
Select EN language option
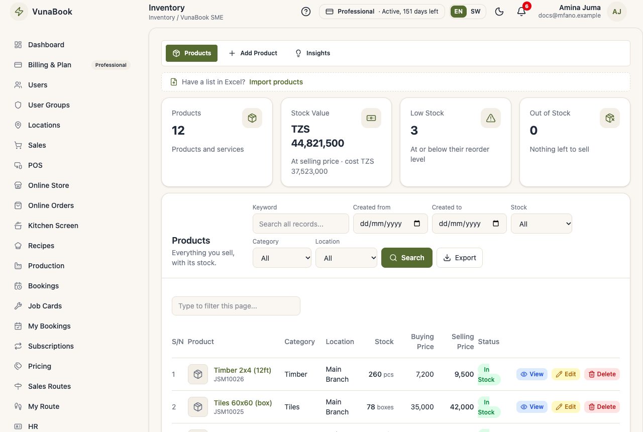pos(459,12)
